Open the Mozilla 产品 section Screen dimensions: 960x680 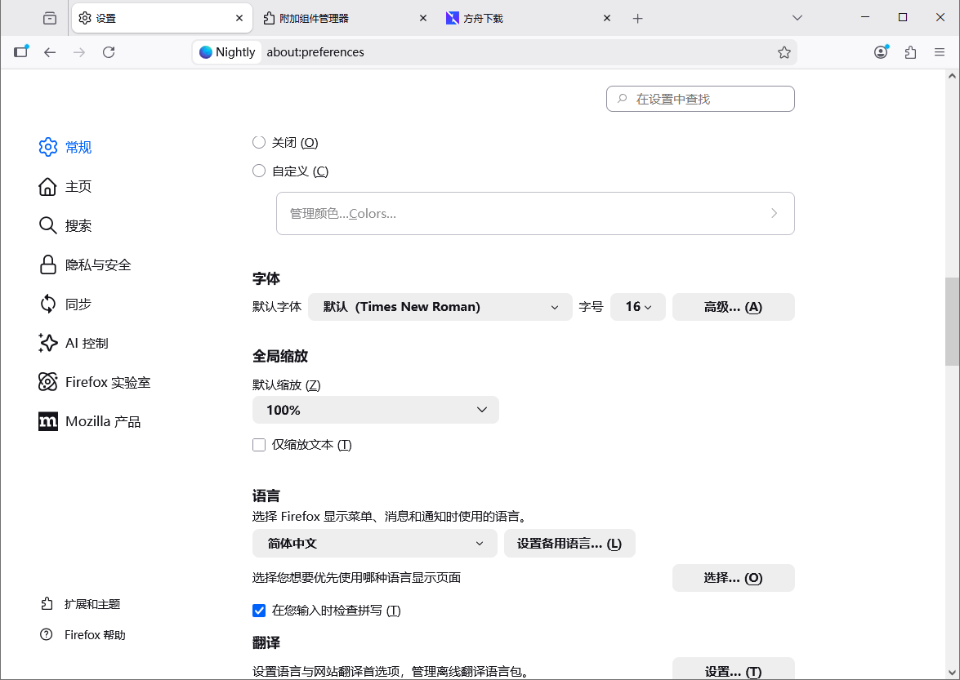tap(100, 420)
